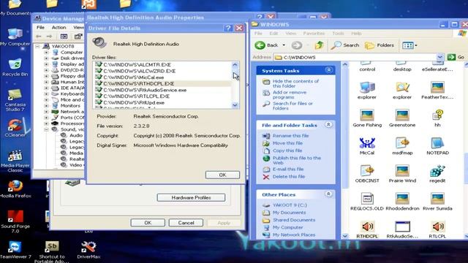Image resolution: width=468 pixels, height=263 pixels.
Task: Expand the Computer node in Device Manager
Action: (x=46, y=52)
